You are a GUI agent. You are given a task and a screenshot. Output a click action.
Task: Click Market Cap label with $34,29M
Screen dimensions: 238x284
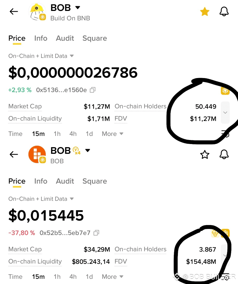tap(25, 249)
